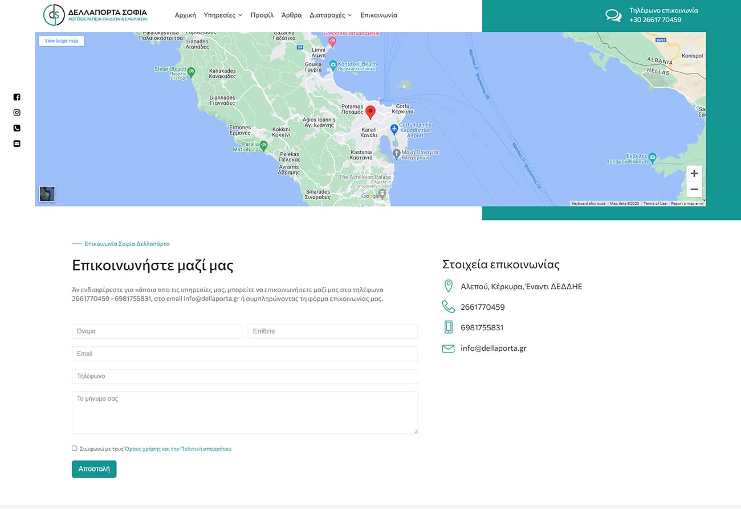This screenshot has height=509, width=741.
Task: Open the map's Keyboard shortcuts link
Action: click(588, 203)
